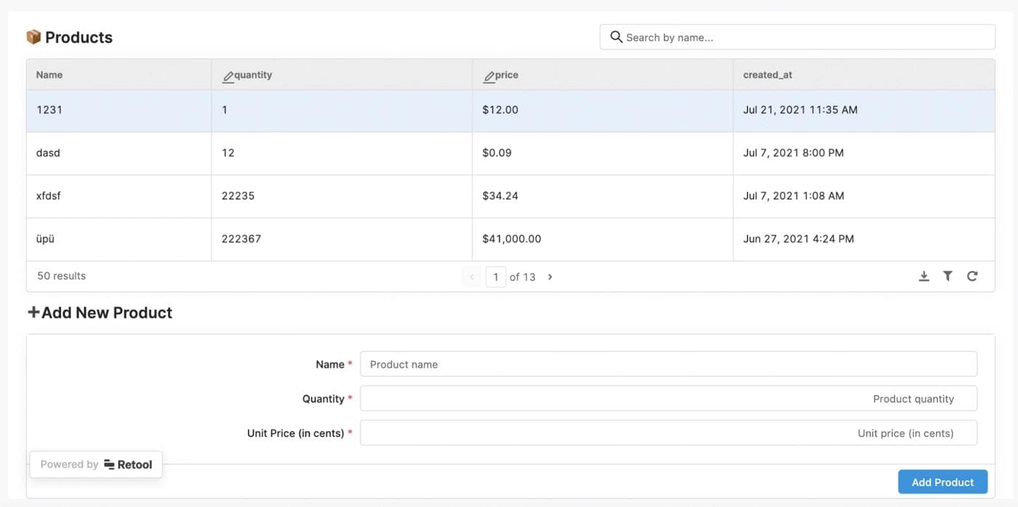
Task: Click the $41,000.00 price cell
Action: (x=511, y=238)
